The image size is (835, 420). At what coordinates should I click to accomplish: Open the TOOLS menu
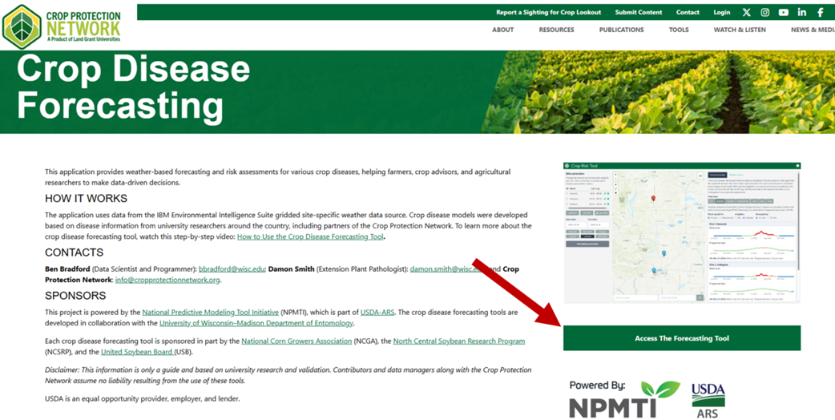click(679, 30)
